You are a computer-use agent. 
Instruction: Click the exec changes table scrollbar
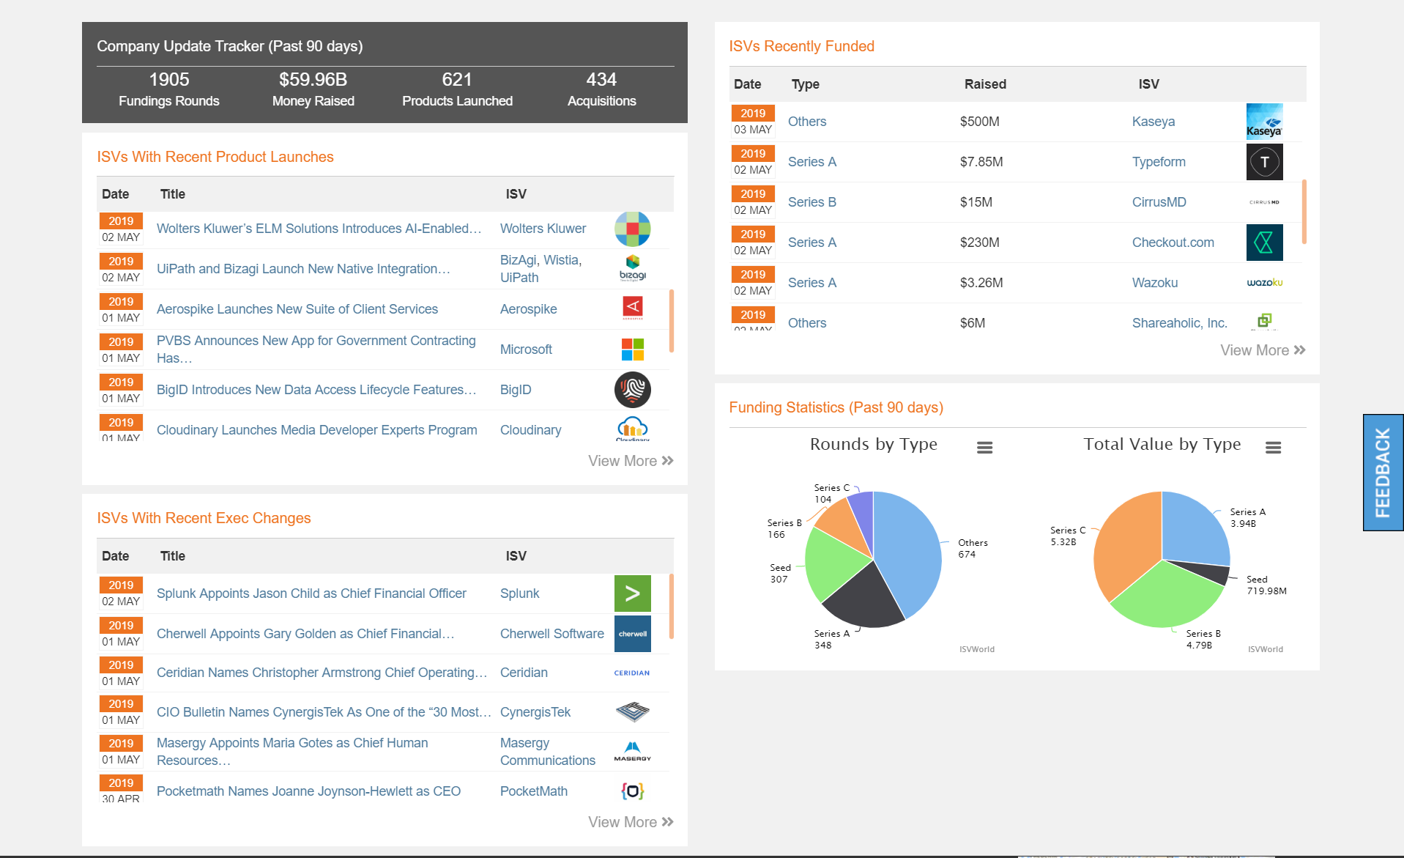pos(672,607)
